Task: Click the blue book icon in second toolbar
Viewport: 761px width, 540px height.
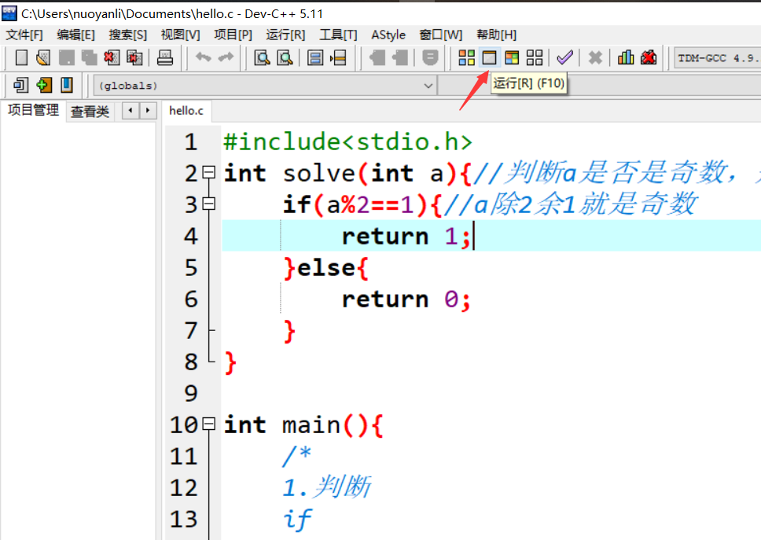Action: point(67,85)
